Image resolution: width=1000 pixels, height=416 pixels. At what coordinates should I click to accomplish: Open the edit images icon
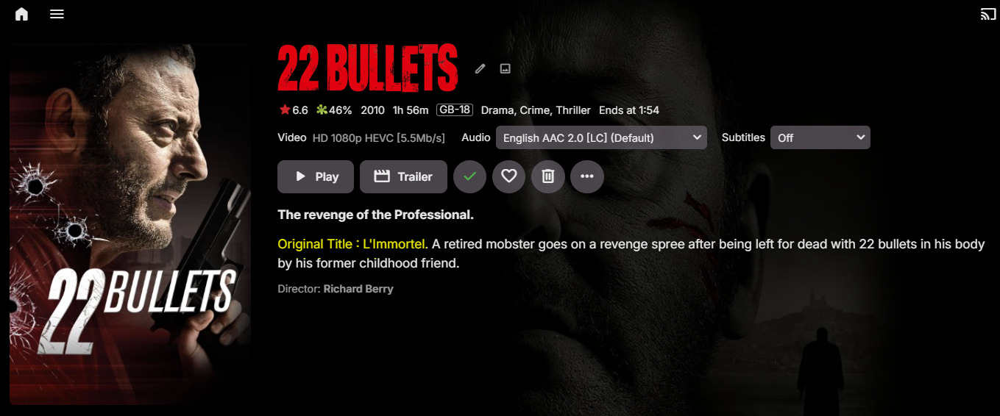505,68
